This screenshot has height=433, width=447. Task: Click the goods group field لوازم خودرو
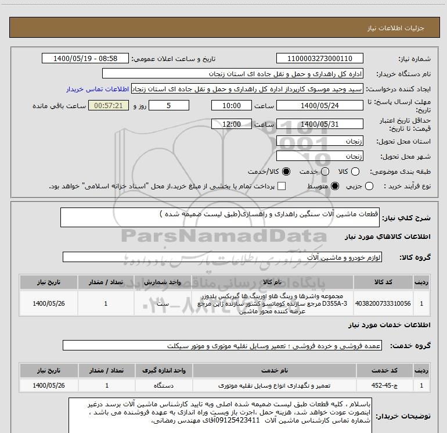point(222,257)
